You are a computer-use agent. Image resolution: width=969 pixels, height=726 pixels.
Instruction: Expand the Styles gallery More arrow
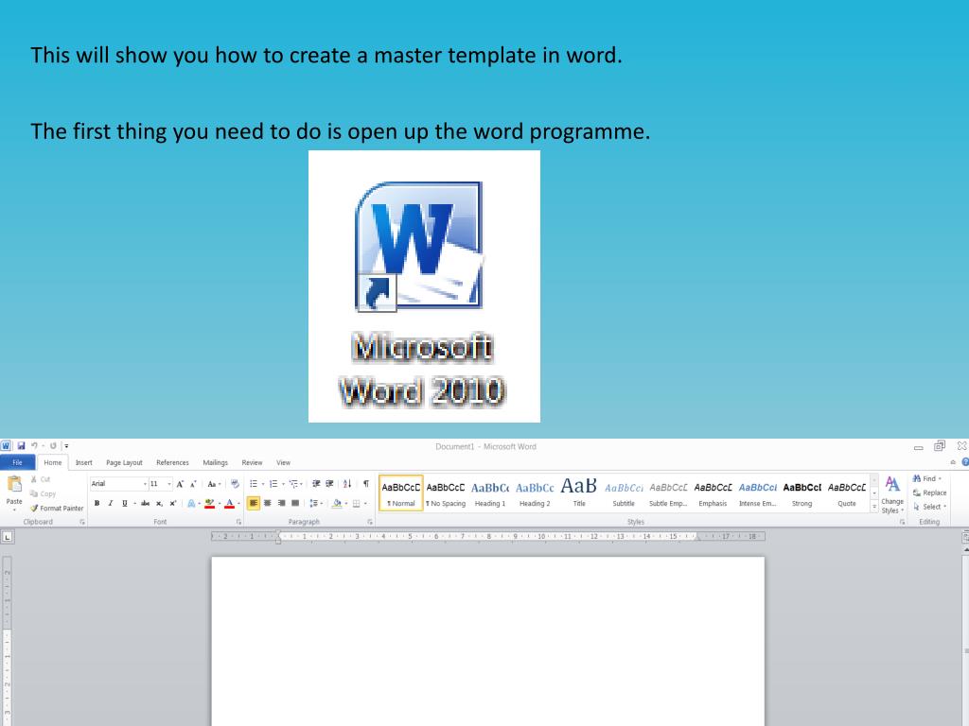873,506
